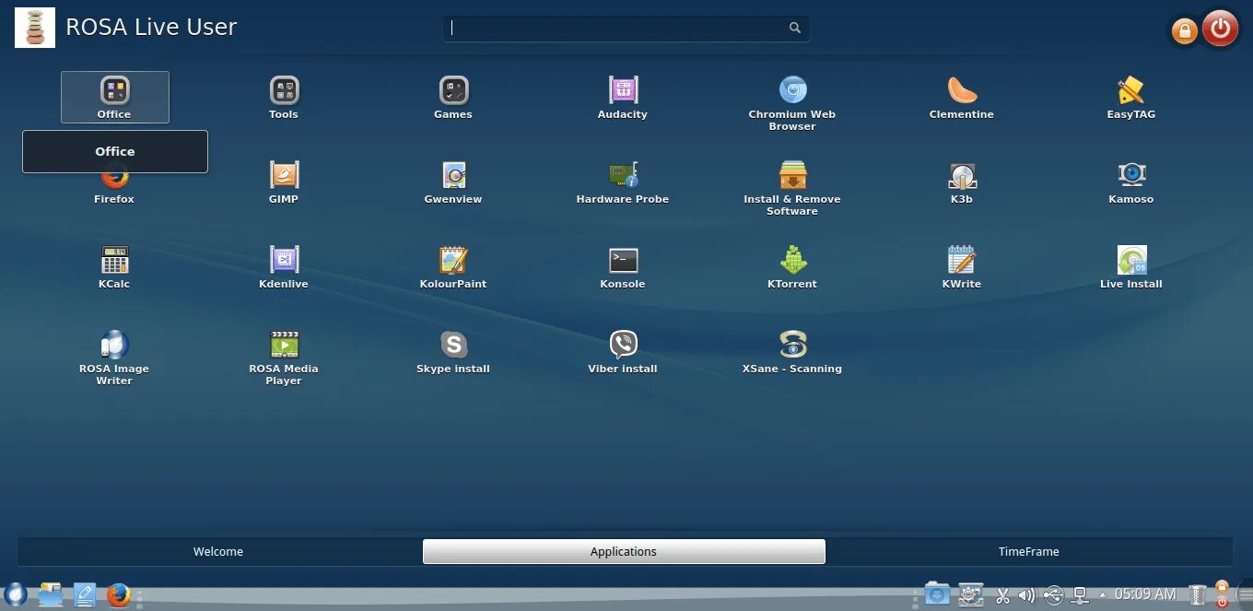Run the Hardware Probe tool

[623, 182]
